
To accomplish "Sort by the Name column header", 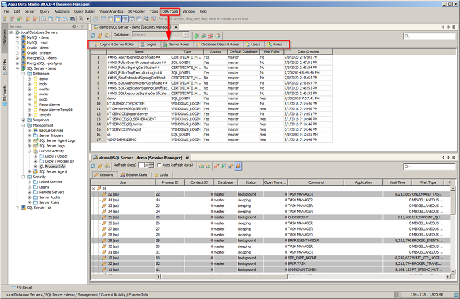I will pyautogui.click(x=139, y=52).
